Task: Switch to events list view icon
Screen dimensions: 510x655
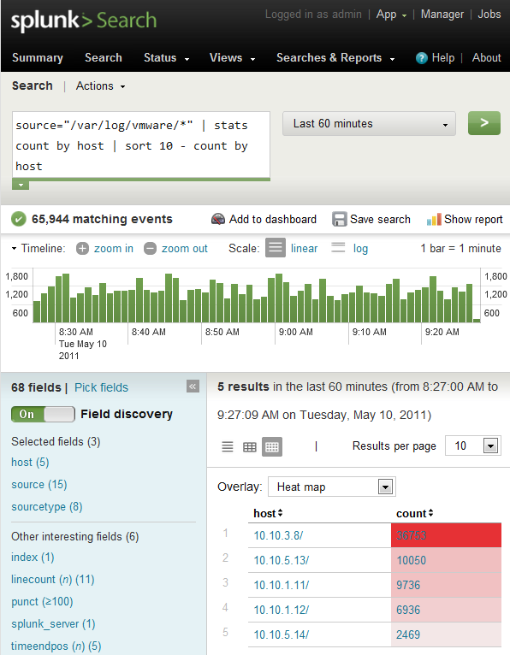Action: (x=228, y=447)
